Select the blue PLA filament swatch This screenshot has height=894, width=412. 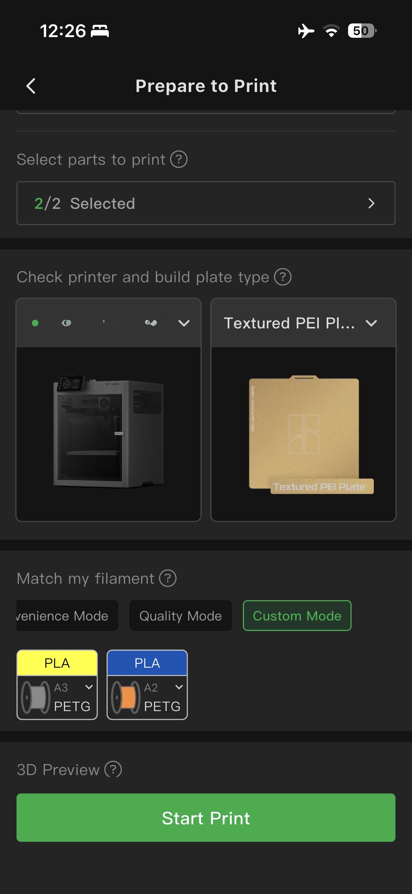tap(147, 663)
